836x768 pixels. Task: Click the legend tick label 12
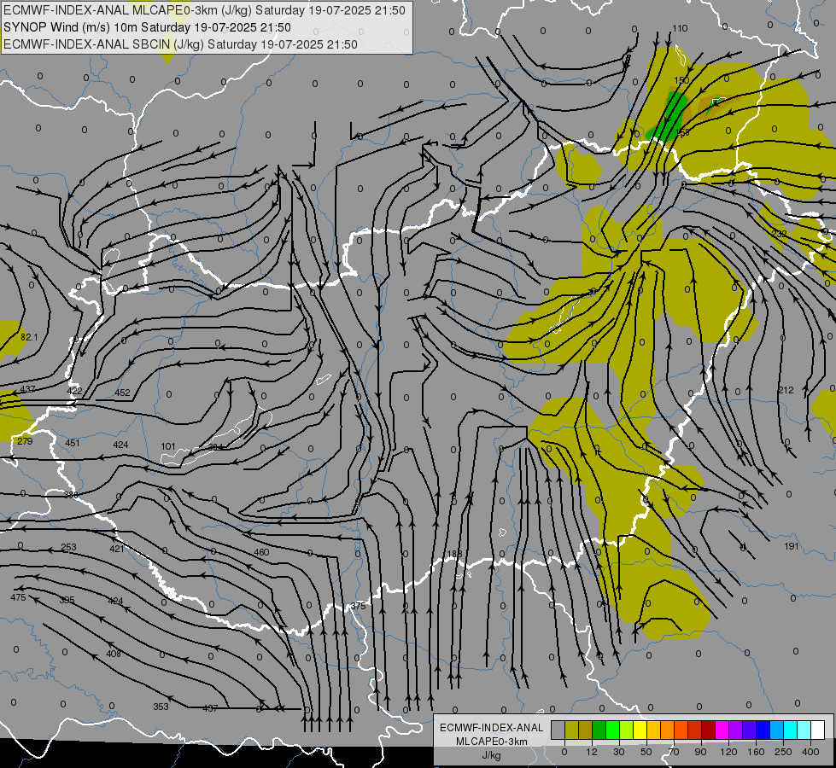[x=592, y=752]
